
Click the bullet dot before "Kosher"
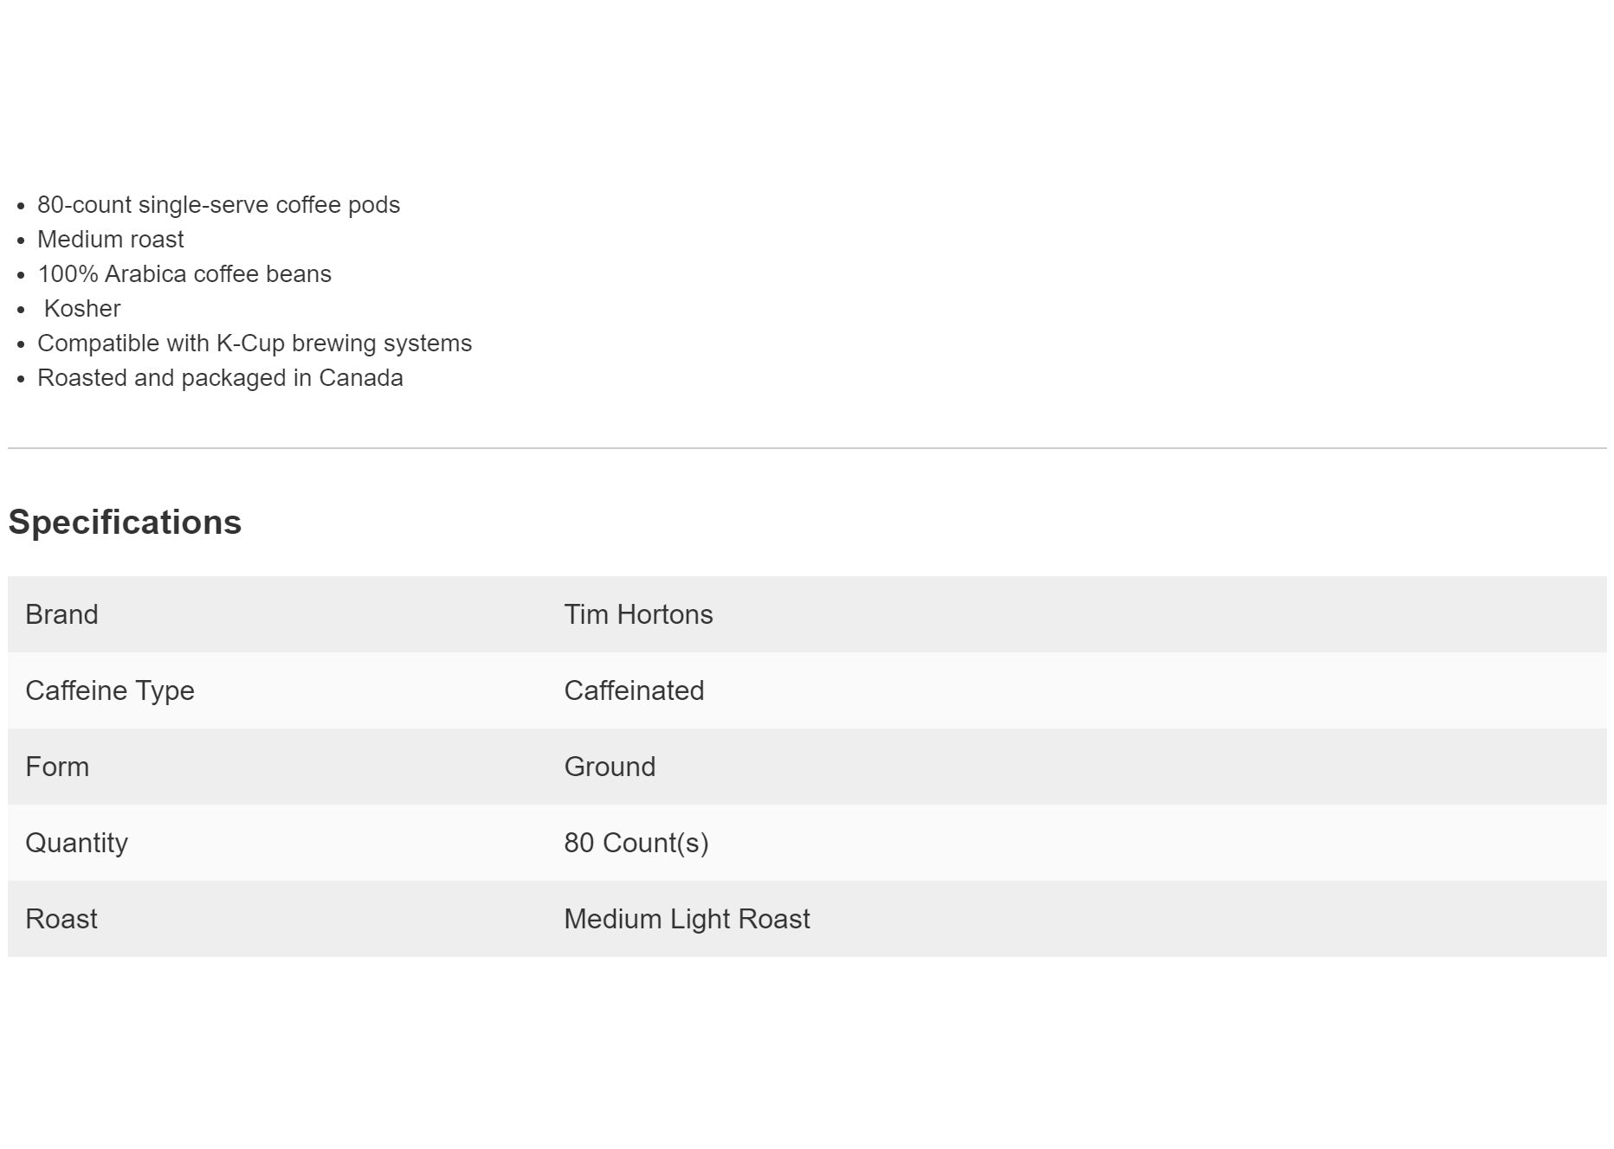pos(22,310)
